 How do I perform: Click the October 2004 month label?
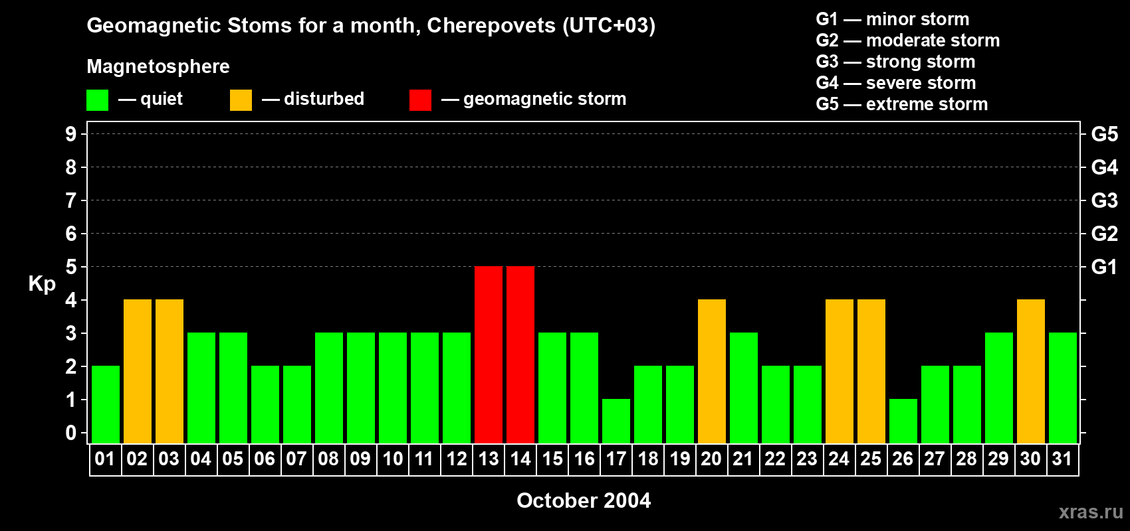coord(584,500)
